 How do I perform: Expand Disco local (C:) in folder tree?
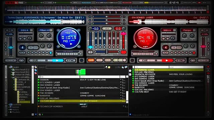click(11, 70)
